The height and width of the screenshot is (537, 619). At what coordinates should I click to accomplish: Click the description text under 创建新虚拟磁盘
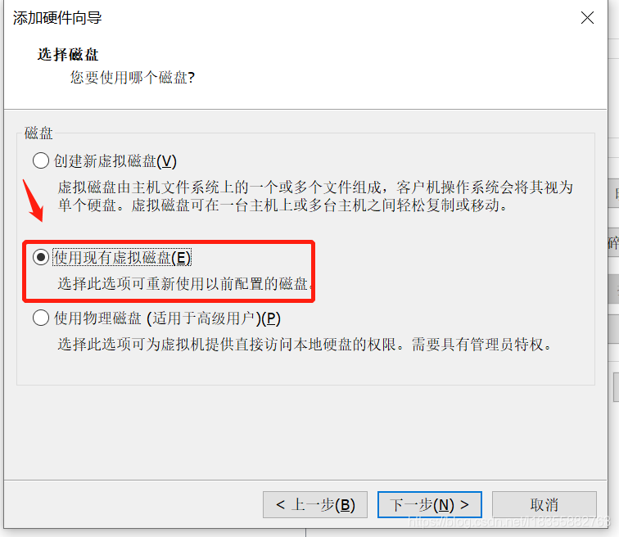315,196
